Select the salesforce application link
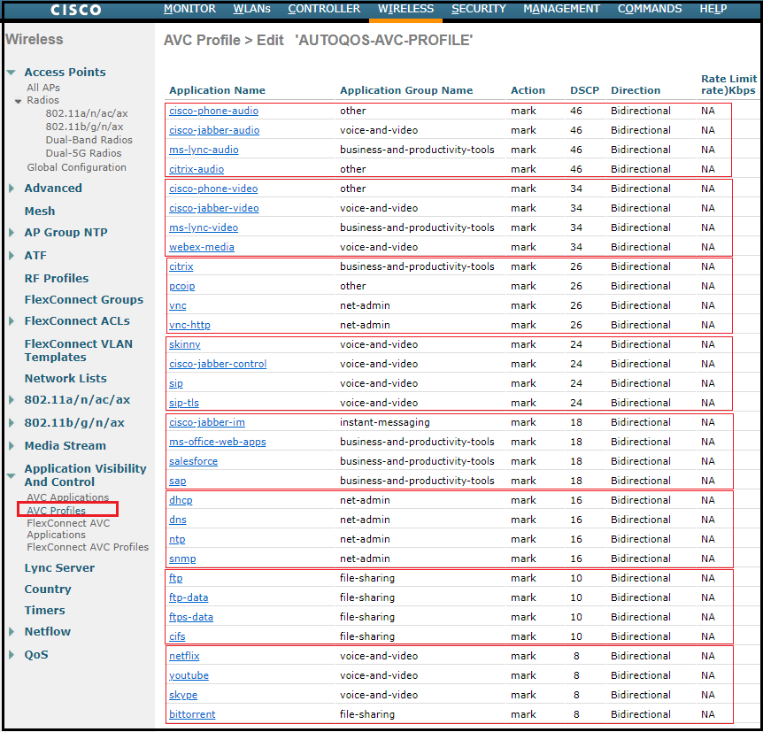Screen dimensions: 763x732 [193, 461]
